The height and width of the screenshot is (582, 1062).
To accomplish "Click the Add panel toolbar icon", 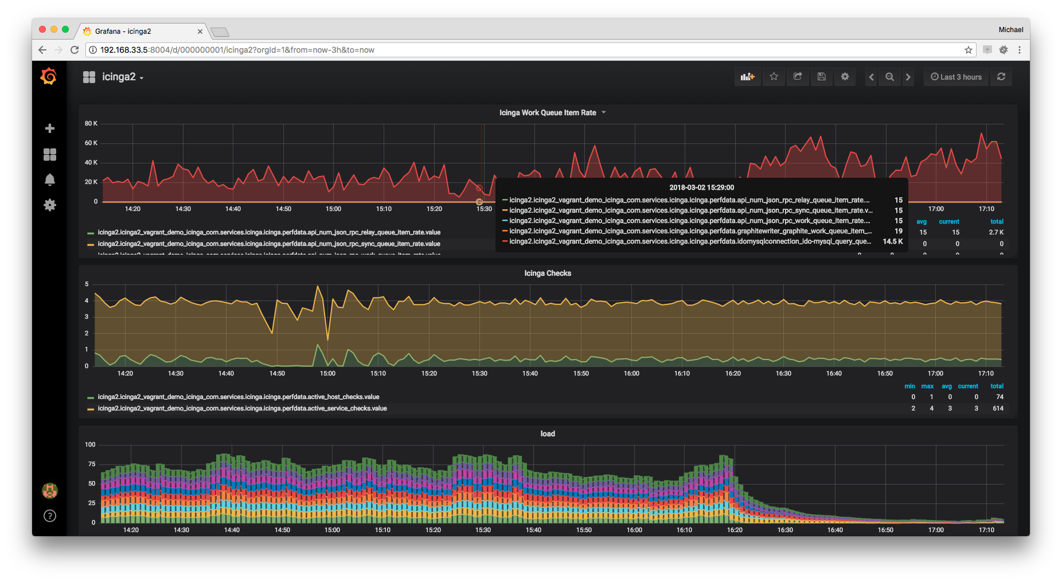I will tap(748, 77).
